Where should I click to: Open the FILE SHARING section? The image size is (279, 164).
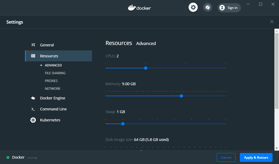coord(55,73)
